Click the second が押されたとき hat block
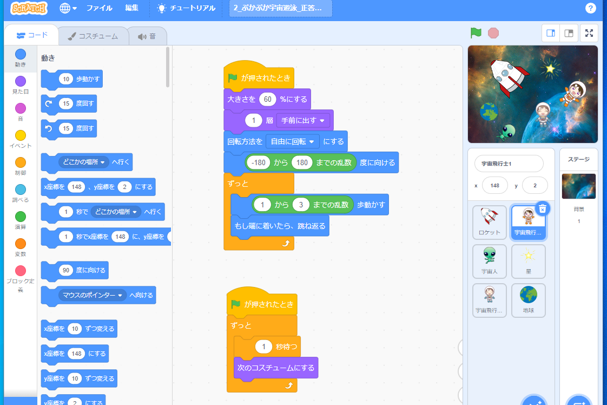 point(262,302)
